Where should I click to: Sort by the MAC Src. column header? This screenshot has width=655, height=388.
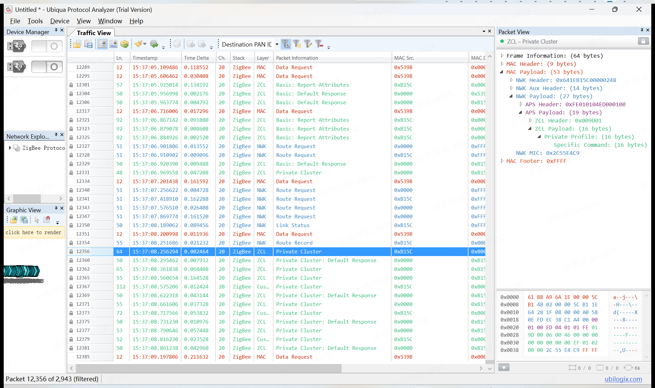(x=430, y=58)
